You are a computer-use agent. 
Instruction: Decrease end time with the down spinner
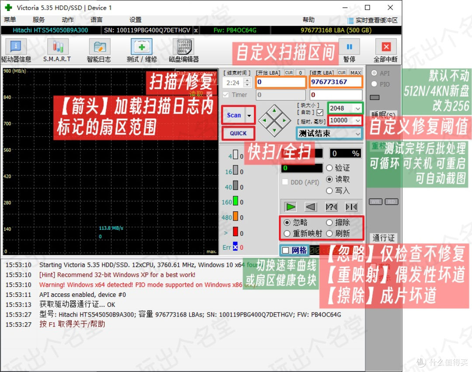247,85
